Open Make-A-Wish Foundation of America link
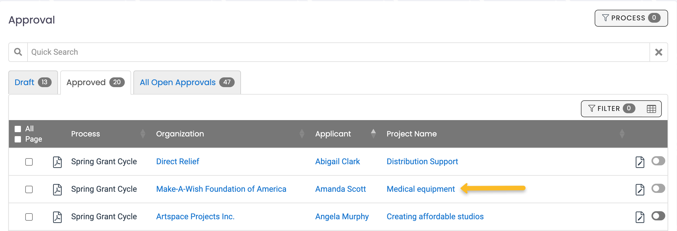This screenshot has width=677, height=231. pos(221,189)
